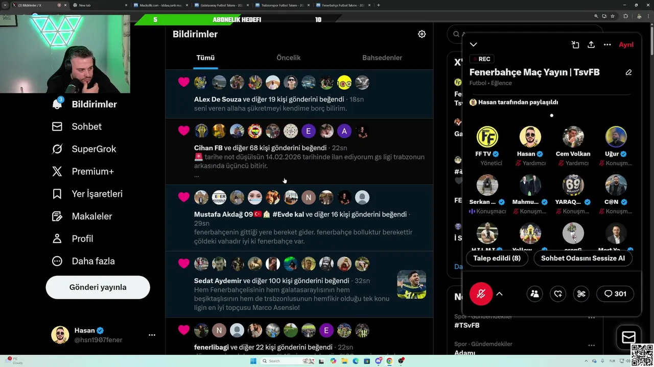Edit Space title pencil icon
The image size is (654, 367).
coord(629,72)
